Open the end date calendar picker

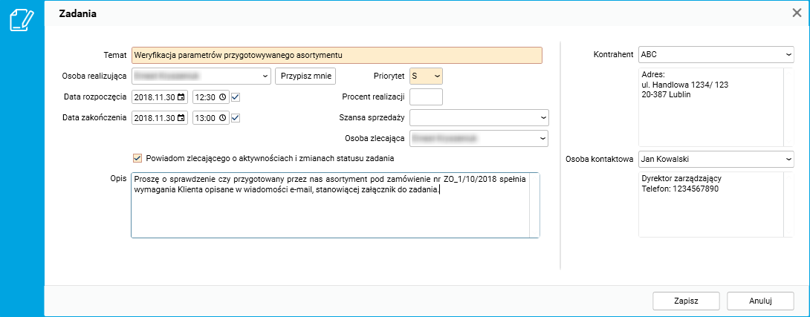coord(181,117)
